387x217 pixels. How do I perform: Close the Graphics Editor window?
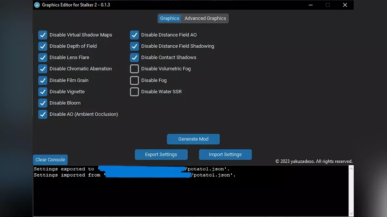coord(345,5)
